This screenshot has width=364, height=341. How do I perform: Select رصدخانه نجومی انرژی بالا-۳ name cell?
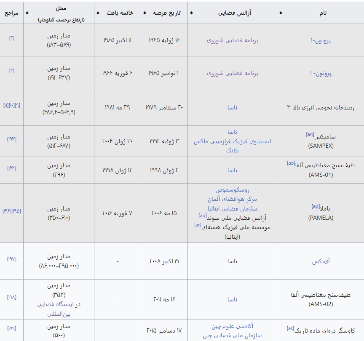[x=321, y=107]
